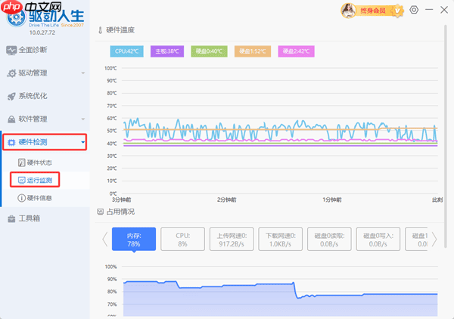Click the 2分钟前 time axis label
454x319 pixels.
coord(227,200)
